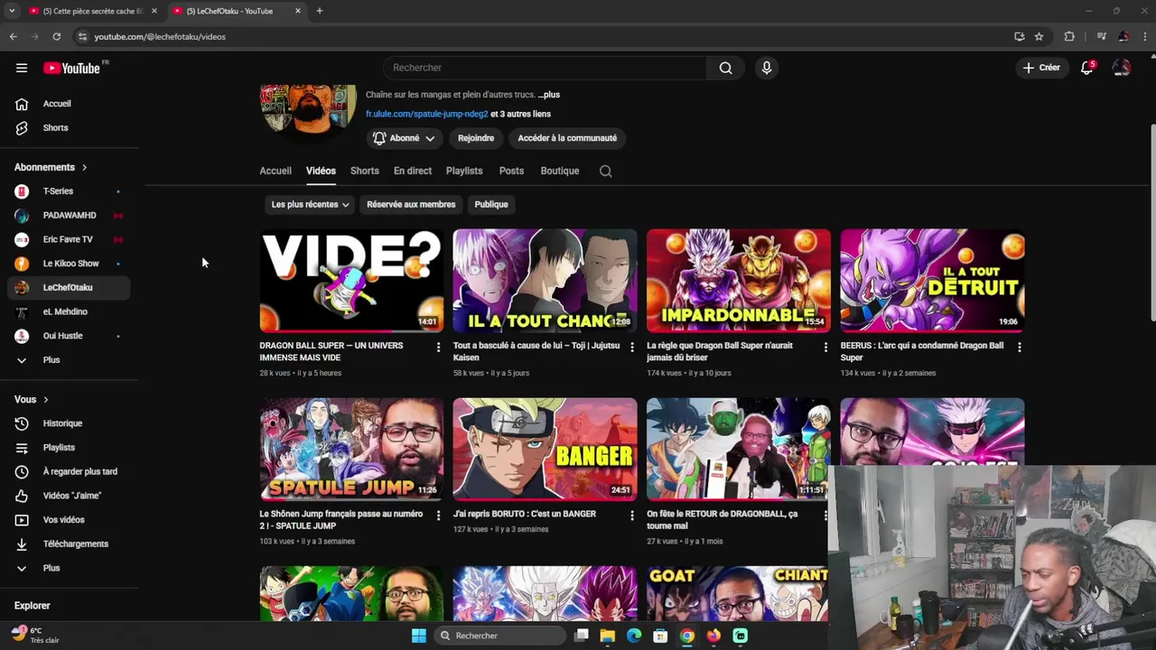Open Firefox from the taskbar
This screenshot has height=650, width=1156.
coord(713,636)
